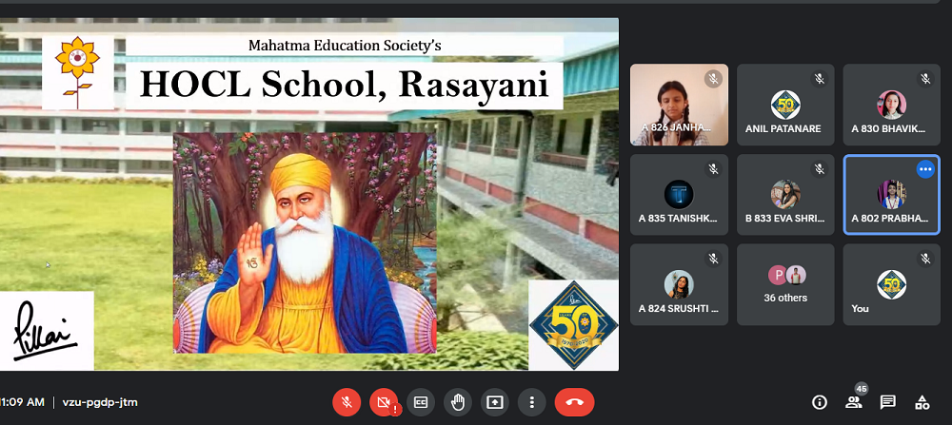
Task: Select the Guru Nanak image in presentation
Action: [x=305, y=242]
